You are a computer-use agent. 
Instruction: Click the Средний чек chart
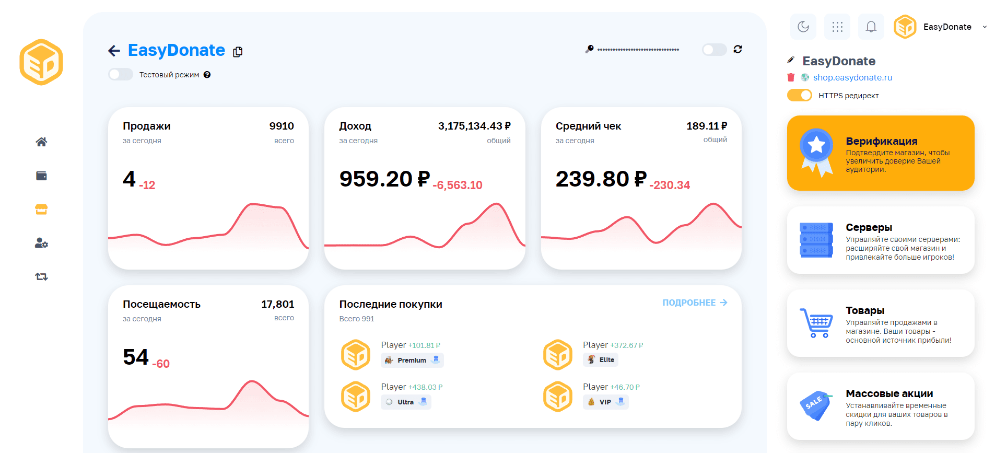pos(641,225)
